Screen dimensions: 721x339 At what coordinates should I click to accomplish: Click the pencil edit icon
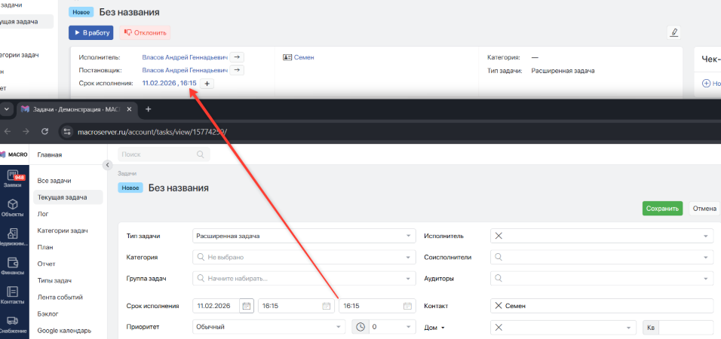click(x=674, y=32)
